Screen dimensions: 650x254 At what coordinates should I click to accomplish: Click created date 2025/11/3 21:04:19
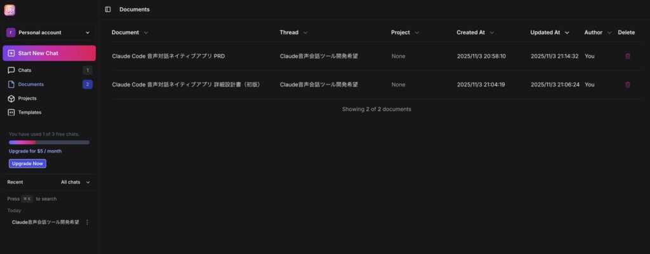pos(481,84)
